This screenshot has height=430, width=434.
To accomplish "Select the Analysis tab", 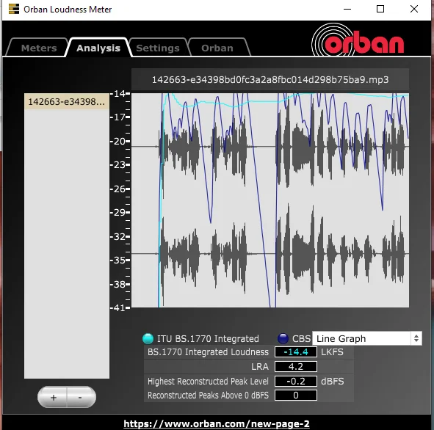I will pyautogui.click(x=98, y=48).
